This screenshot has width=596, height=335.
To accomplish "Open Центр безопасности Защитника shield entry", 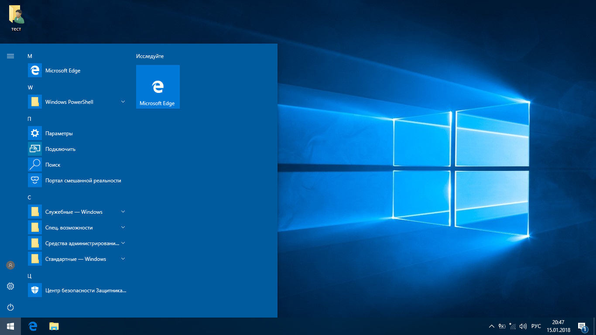I will [77, 291].
